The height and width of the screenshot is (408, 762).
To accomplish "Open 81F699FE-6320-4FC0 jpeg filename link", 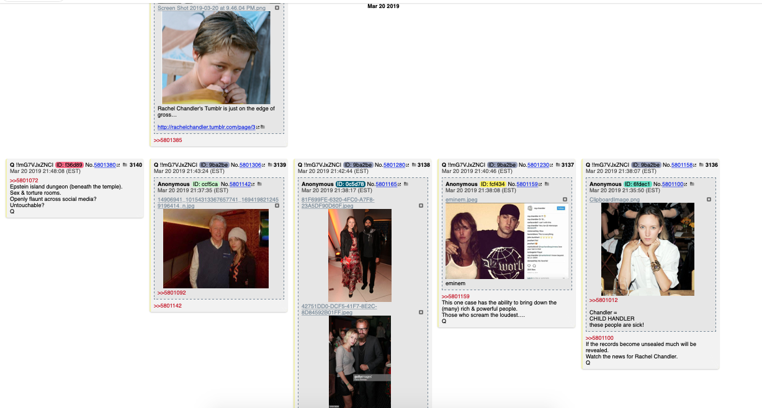I will coord(338,203).
